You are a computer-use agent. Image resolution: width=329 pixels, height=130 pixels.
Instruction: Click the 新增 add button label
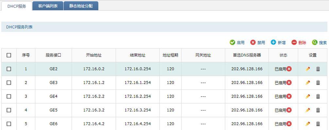[282, 43]
